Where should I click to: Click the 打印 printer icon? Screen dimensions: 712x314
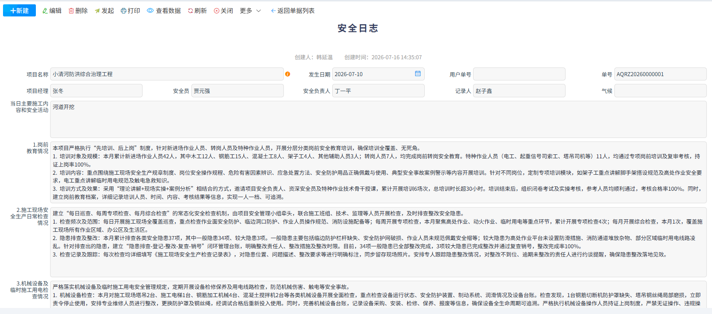(124, 11)
